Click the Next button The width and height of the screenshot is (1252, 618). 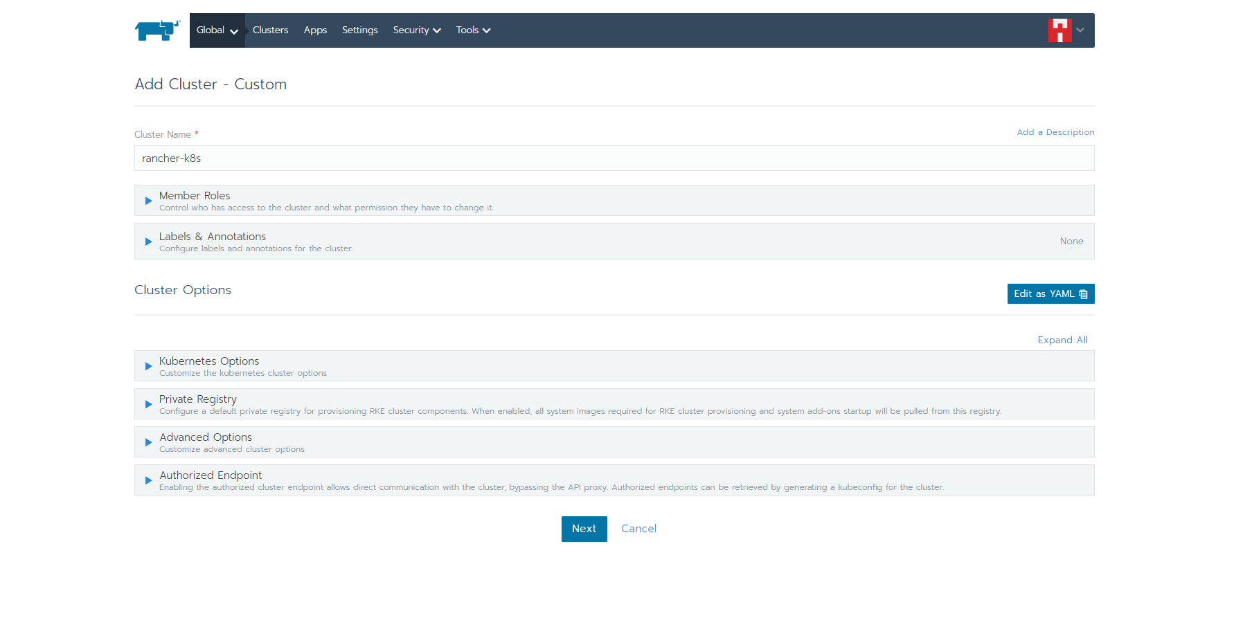(x=584, y=529)
